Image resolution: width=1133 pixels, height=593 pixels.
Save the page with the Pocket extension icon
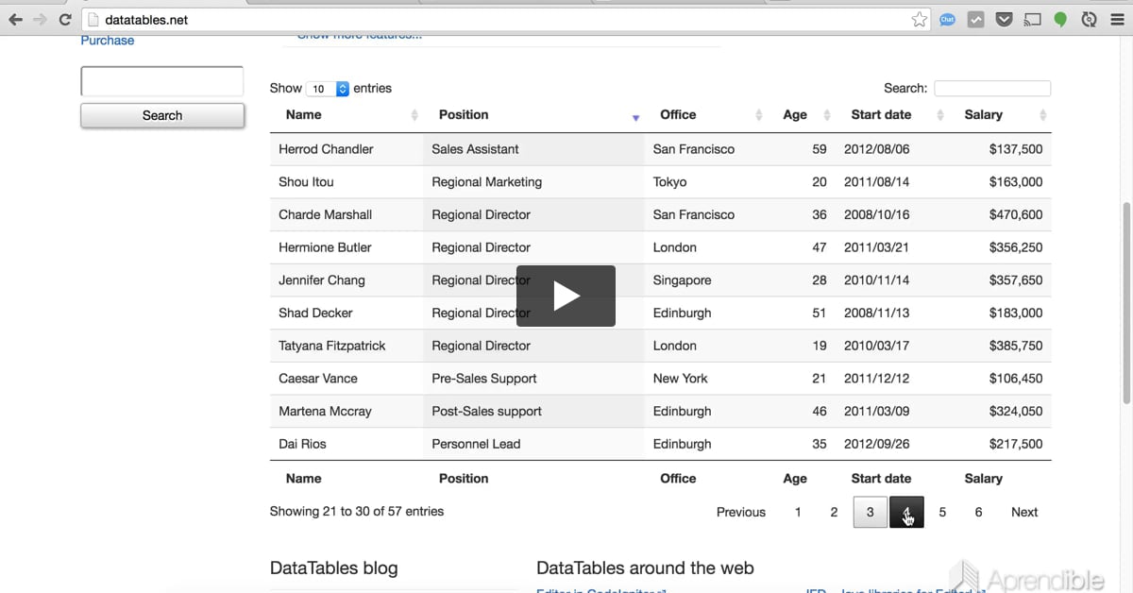pos(1005,19)
